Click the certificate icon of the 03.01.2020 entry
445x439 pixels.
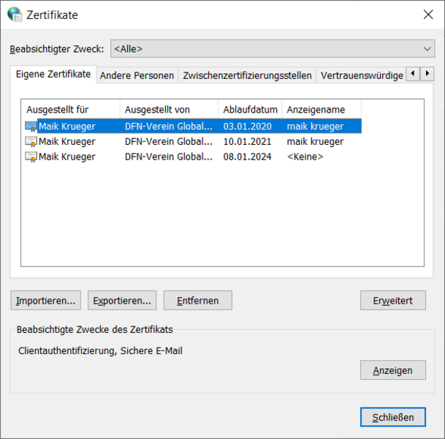pyautogui.click(x=31, y=127)
